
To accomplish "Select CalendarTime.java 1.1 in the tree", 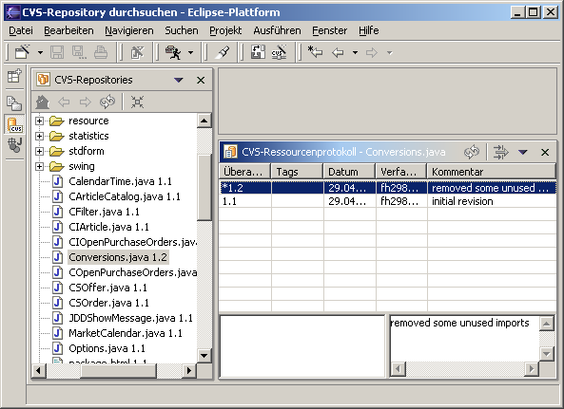I will click(120, 181).
